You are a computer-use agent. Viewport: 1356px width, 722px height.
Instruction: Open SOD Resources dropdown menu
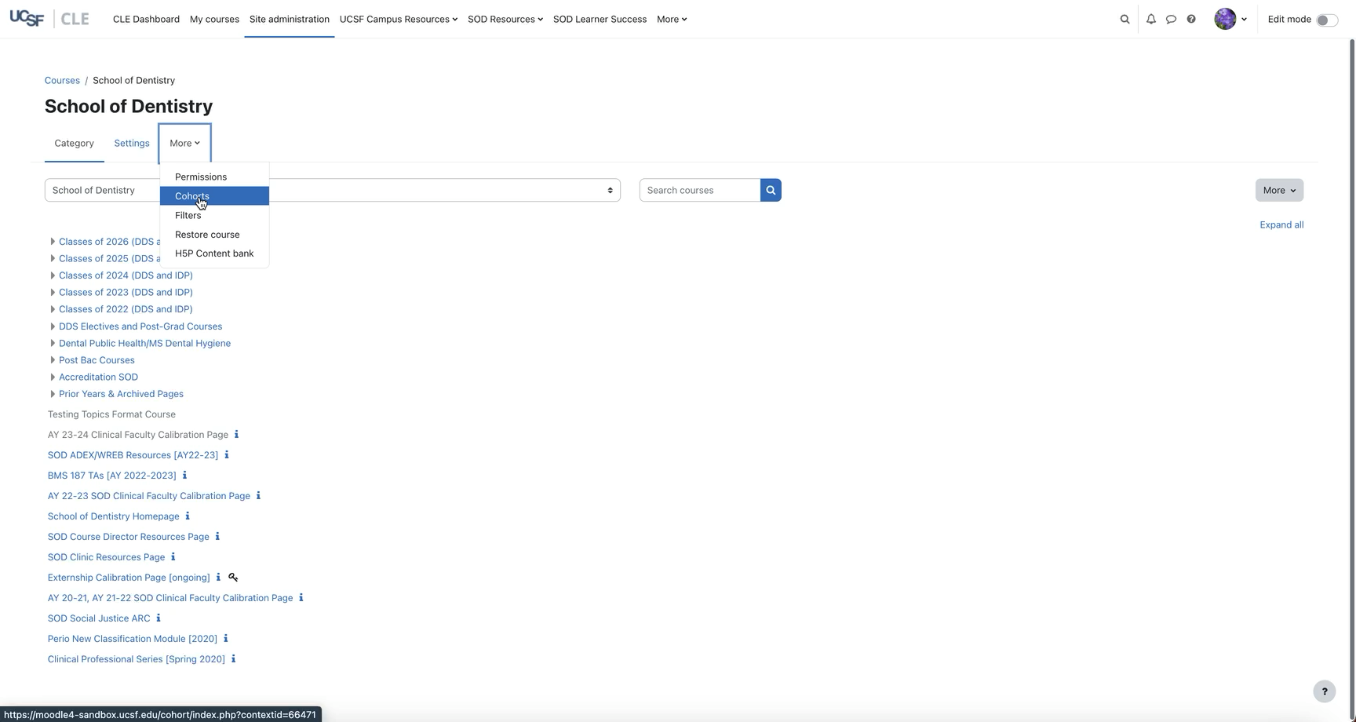(505, 19)
